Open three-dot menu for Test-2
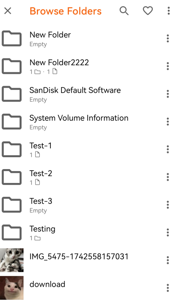The width and height of the screenshot is (177, 304). pos(168,177)
